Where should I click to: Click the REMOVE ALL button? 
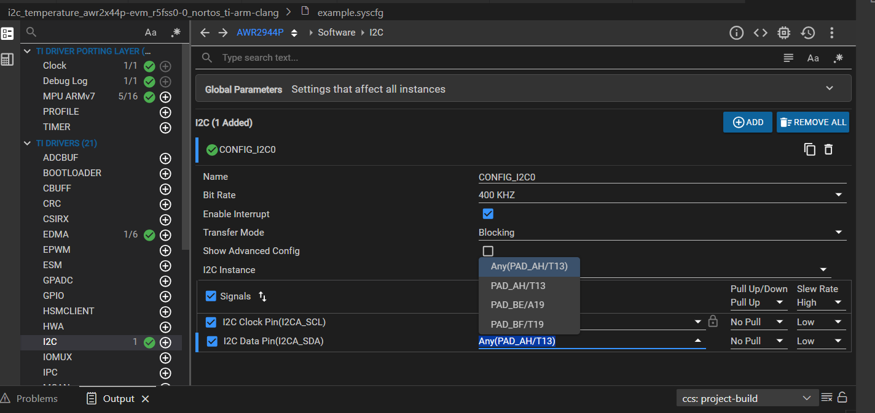click(812, 122)
